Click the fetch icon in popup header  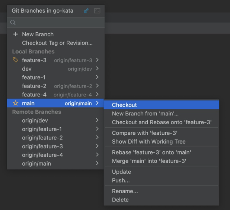[86, 11]
